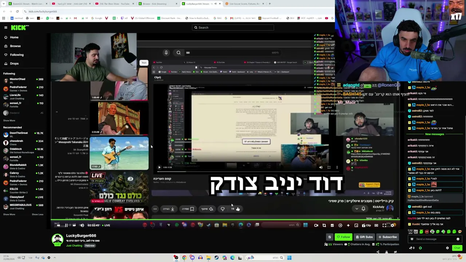Mute the stream volume
Screen dimensions: 466x262
point(82,225)
